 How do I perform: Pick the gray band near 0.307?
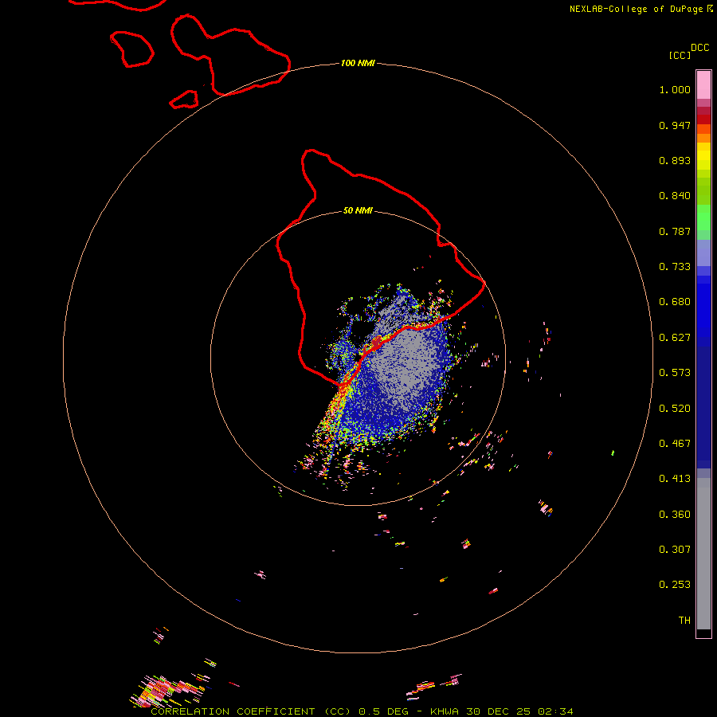[x=703, y=558]
